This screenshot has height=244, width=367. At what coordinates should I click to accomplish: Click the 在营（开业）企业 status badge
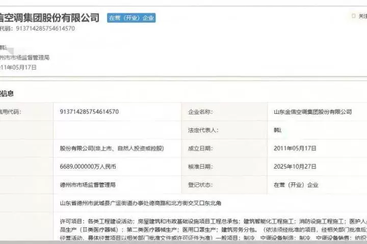click(132, 18)
